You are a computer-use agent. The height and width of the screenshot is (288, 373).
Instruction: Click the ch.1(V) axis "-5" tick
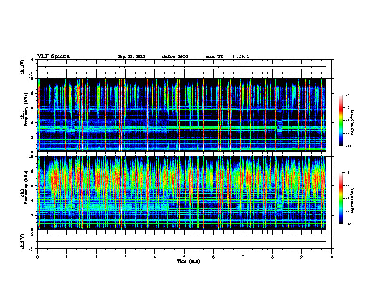32,74
